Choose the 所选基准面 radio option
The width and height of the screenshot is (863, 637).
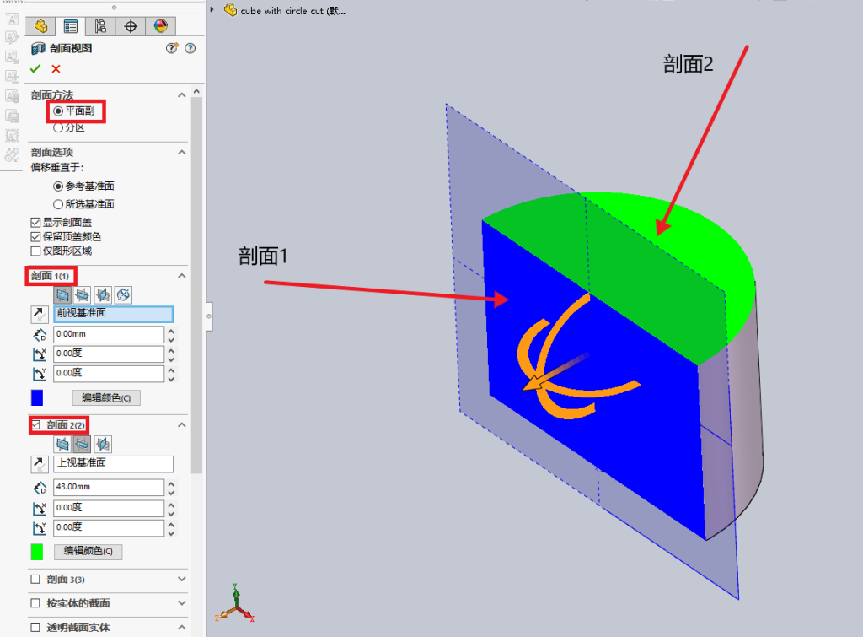coord(58,204)
